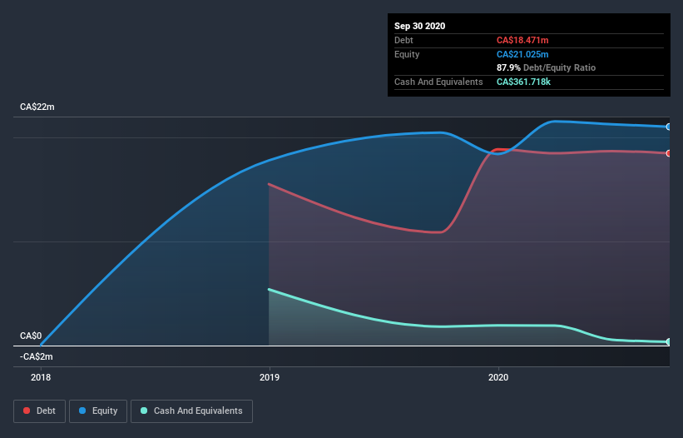Click the CA$0 y-axis label
This screenshot has height=438, width=683.
(31, 336)
